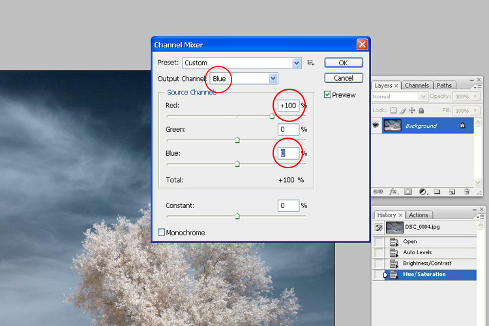Click the link layers icon
The image size is (489, 326).
[379, 192]
